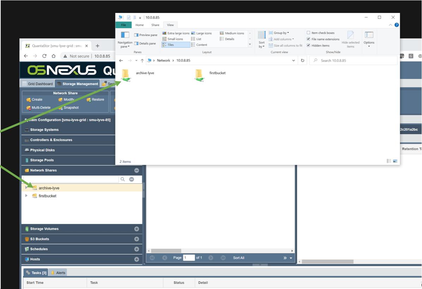The height and width of the screenshot is (289, 422).
Task: Toggle the Hidden items checkbox
Action: 309,45
